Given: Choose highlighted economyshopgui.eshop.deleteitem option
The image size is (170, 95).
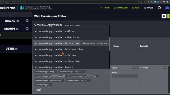Looking at the screenshot, I should click(x=71, y=43).
